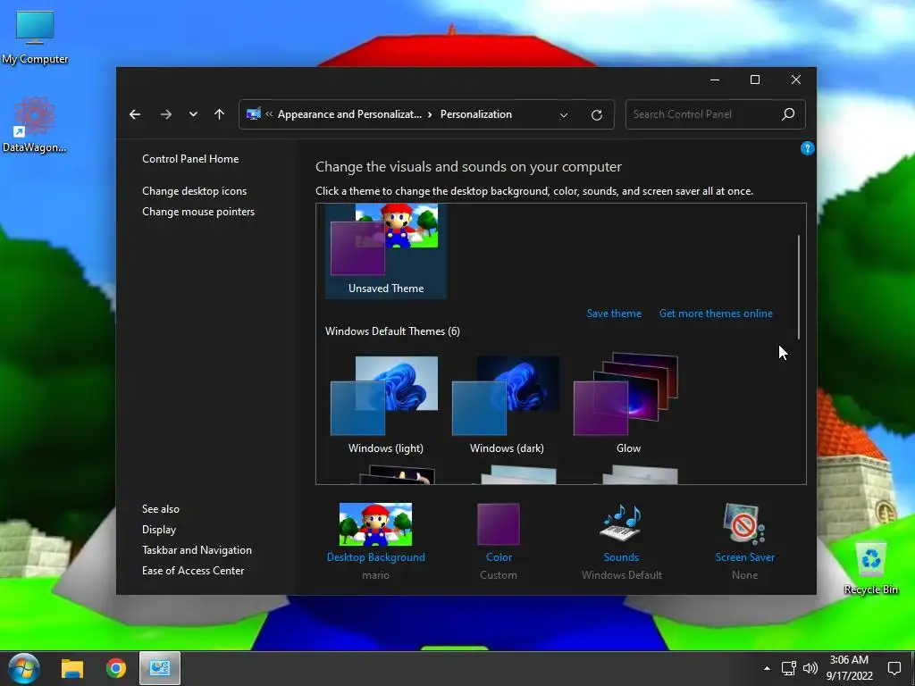Focus the Search Control Panel field
This screenshot has width=915, height=686.
[x=716, y=114]
